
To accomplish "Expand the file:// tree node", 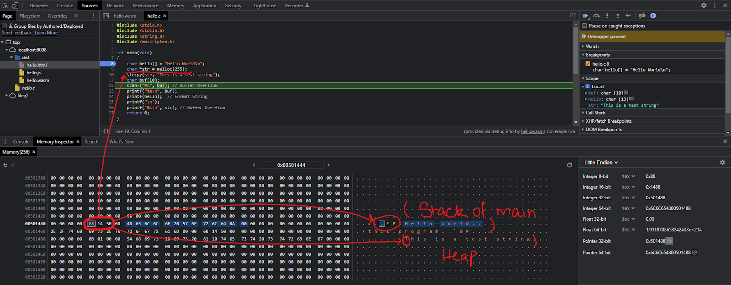I will coord(7,96).
